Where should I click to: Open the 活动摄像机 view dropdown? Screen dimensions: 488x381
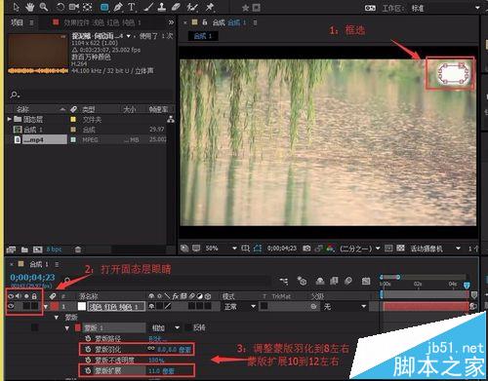(x=435, y=248)
